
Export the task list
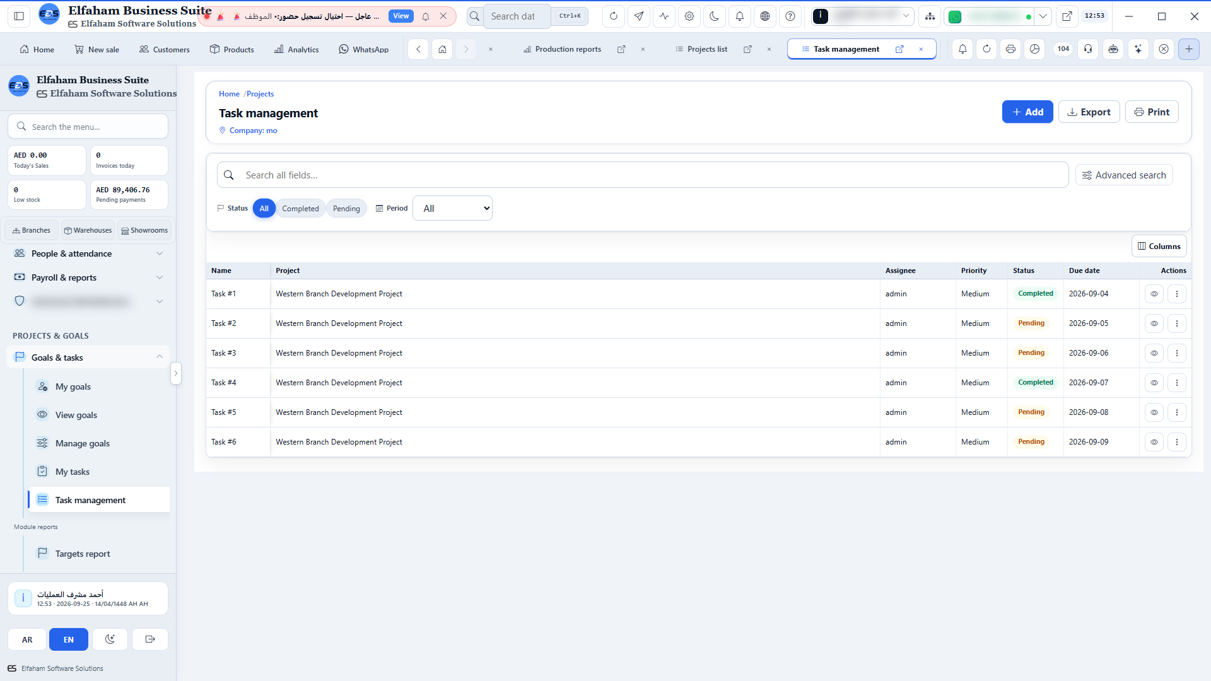[1089, 112]
